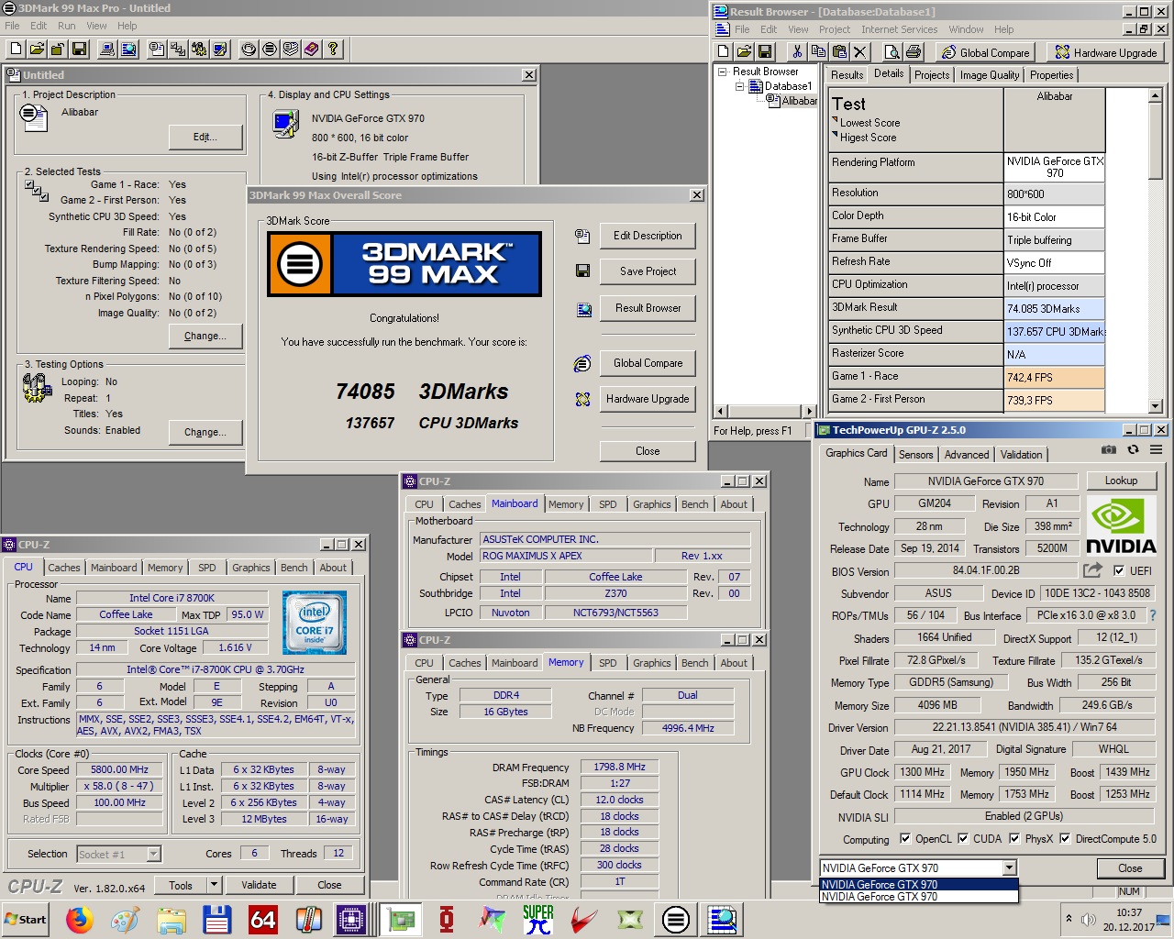Image resolution: width=1174 pixels, height=939 pixels.
Task: Click Bus Interface question mark in GPU-Z
Action: click(x=1153, y=615)
